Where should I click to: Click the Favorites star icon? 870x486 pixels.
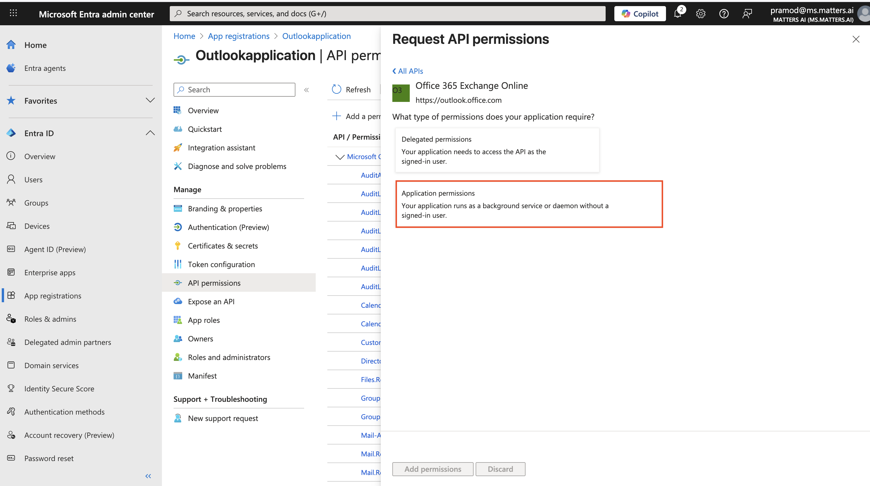(x=11, y=100)
